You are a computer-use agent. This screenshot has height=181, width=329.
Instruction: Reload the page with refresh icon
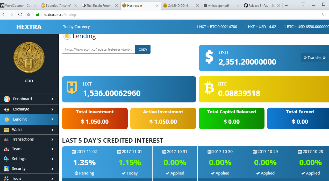(x=20, y=15)
